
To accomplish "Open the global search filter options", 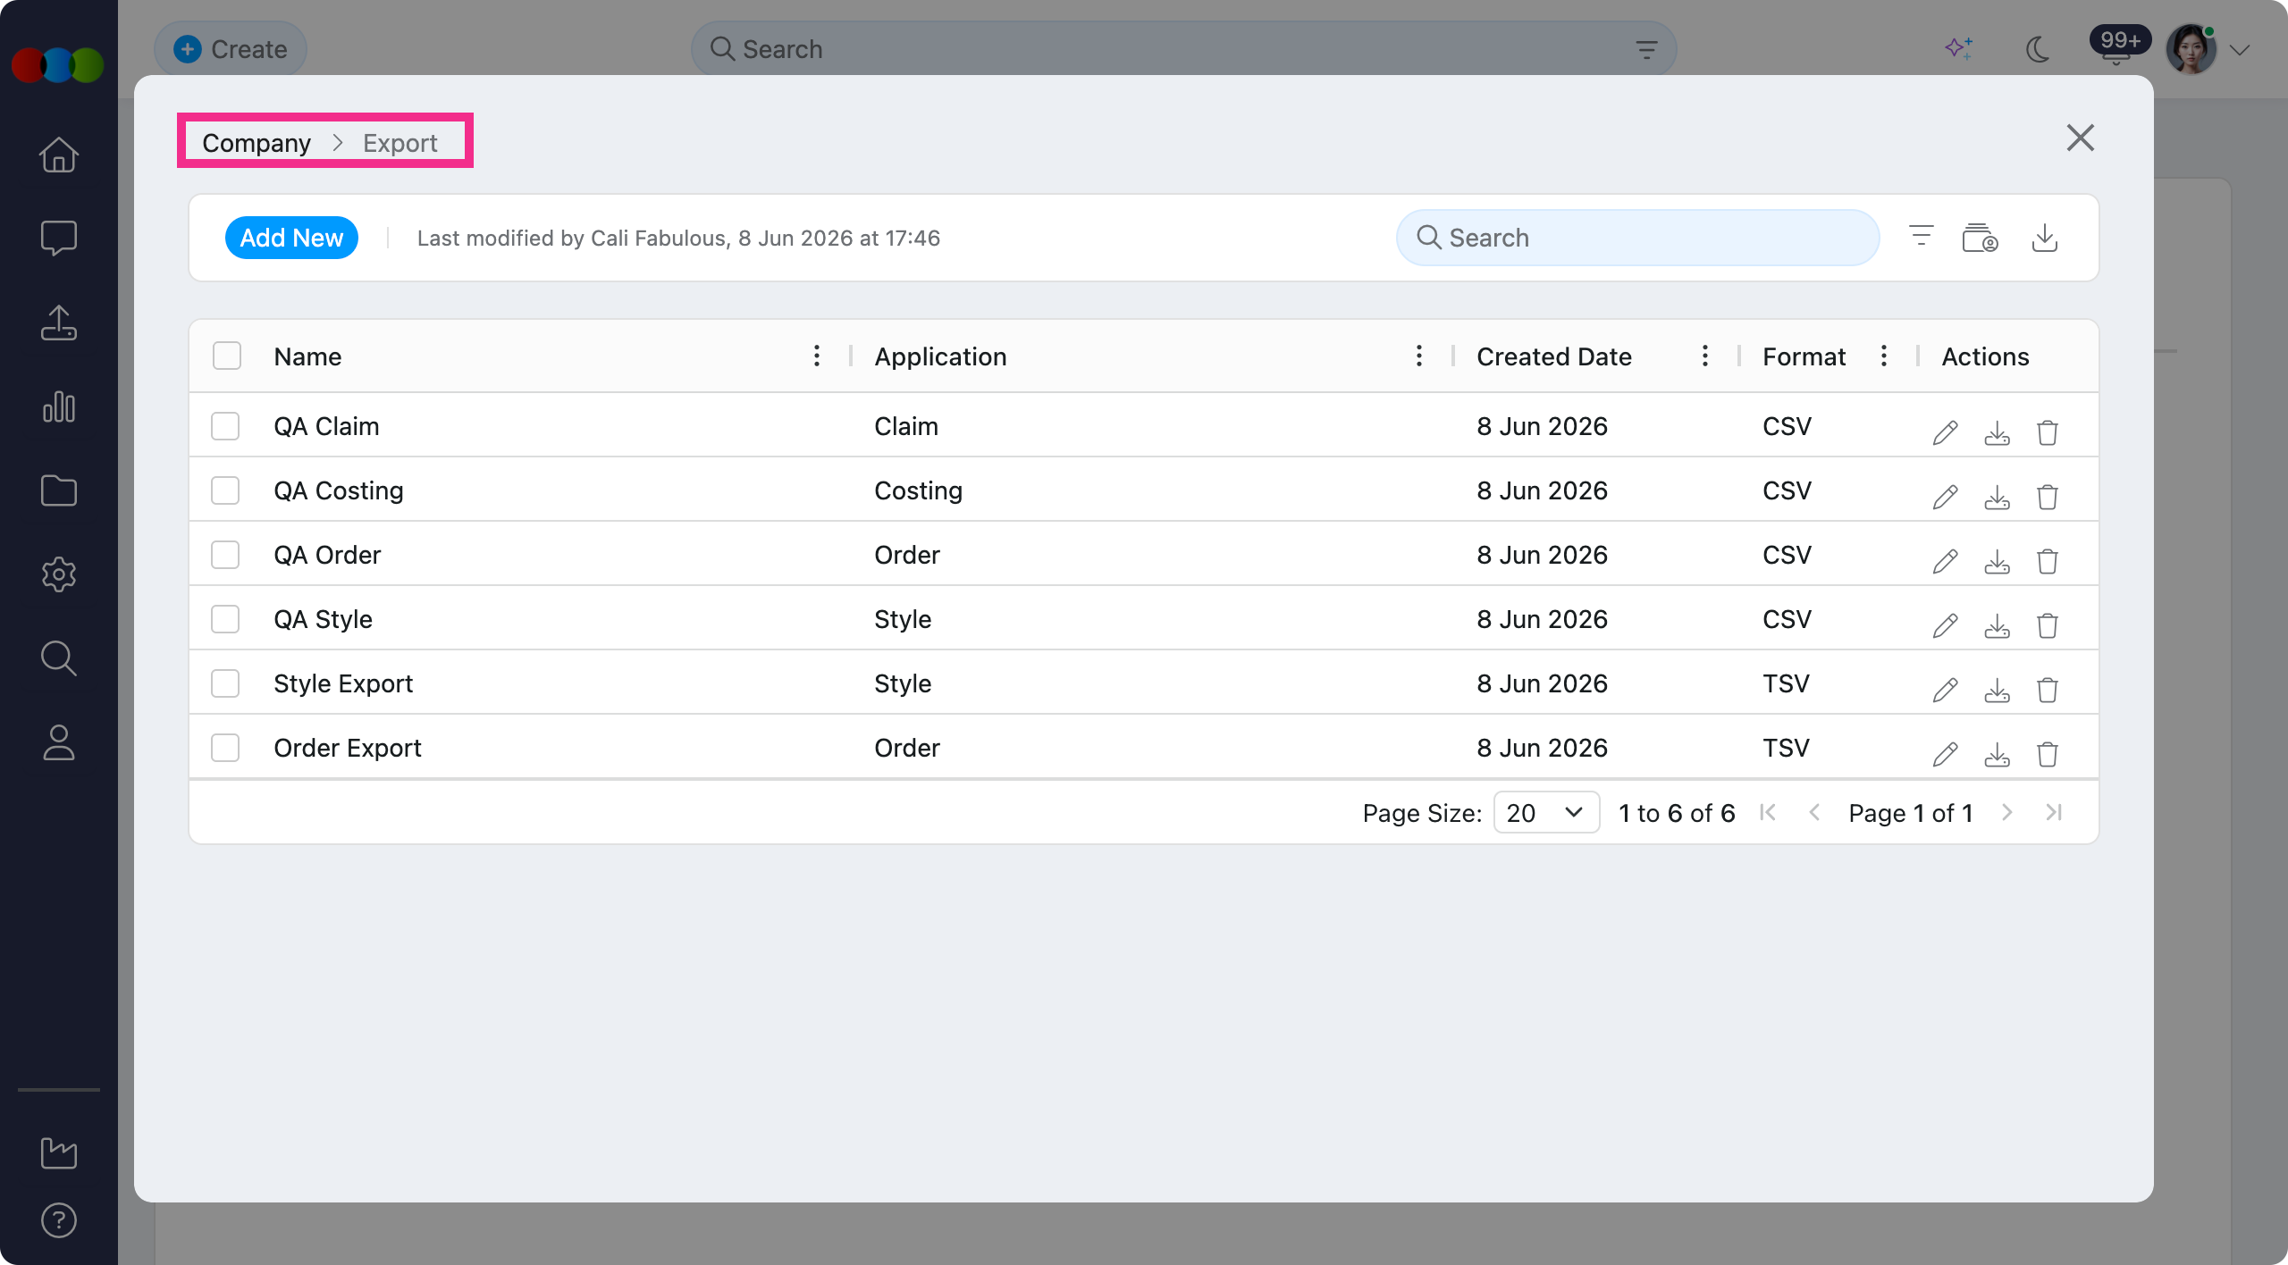I will 1646,49.
